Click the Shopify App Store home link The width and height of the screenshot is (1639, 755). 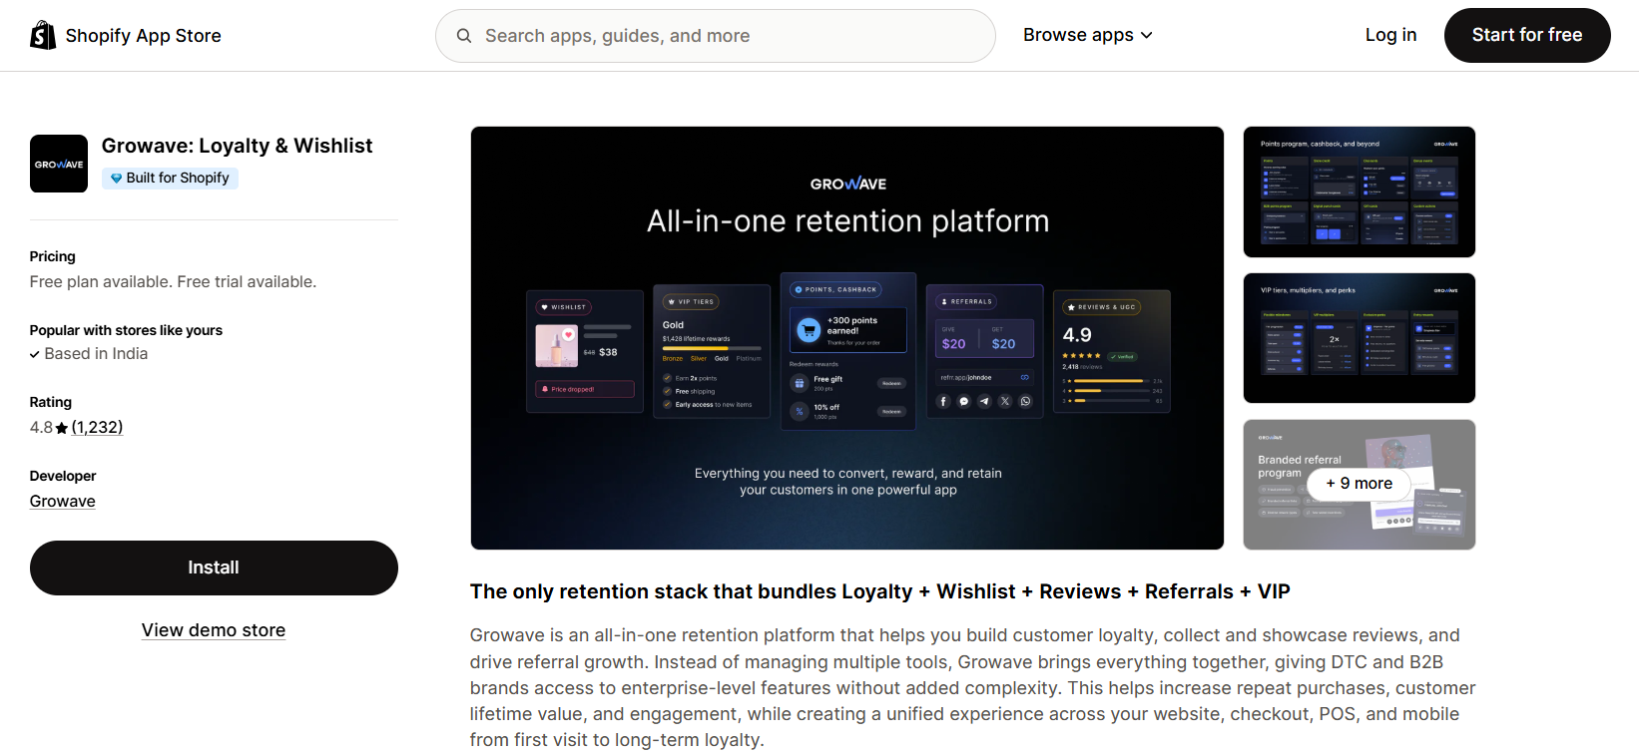(x=126, y=35)
